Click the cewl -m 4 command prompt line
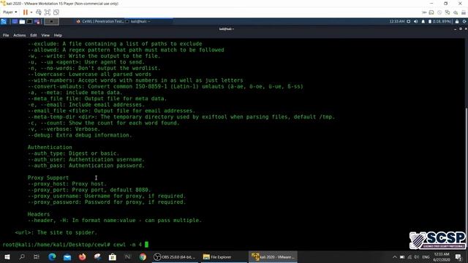Screen dimensions: 468x263 click(x=75, y=245)
